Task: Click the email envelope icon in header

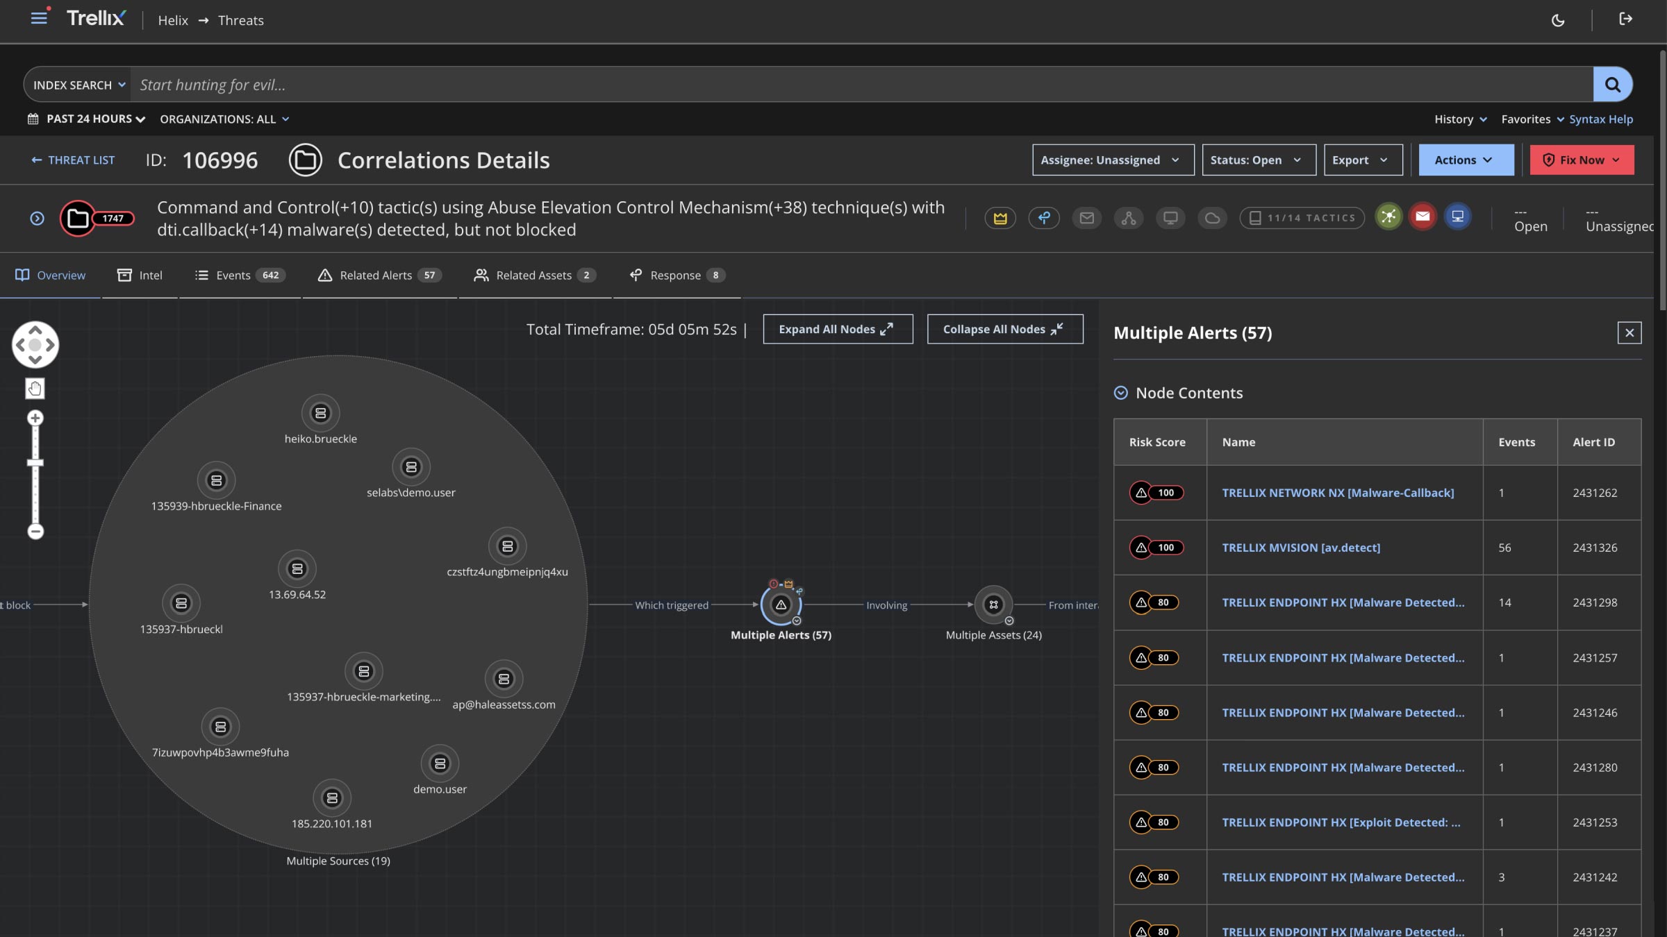Action: (1086, 218)
